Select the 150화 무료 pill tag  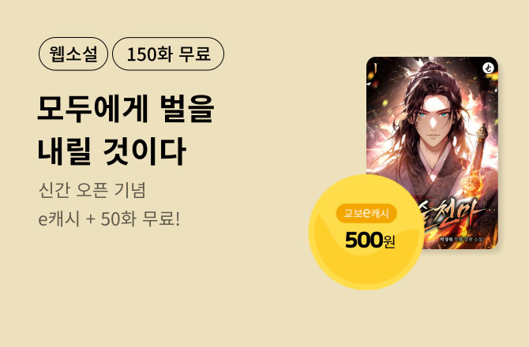(168, 54)
